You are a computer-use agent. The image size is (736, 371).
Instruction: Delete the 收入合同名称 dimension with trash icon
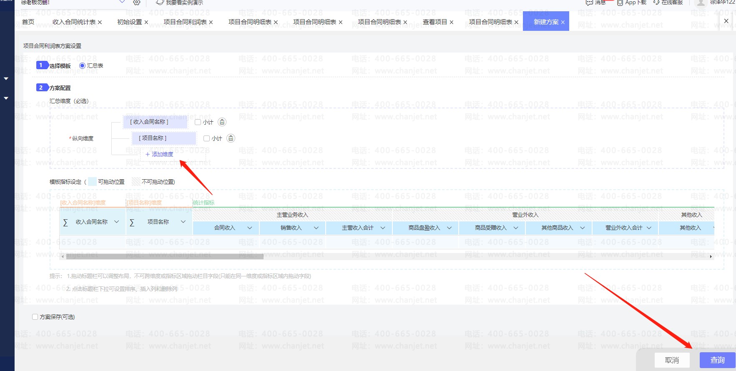click(x=222, y=122)
